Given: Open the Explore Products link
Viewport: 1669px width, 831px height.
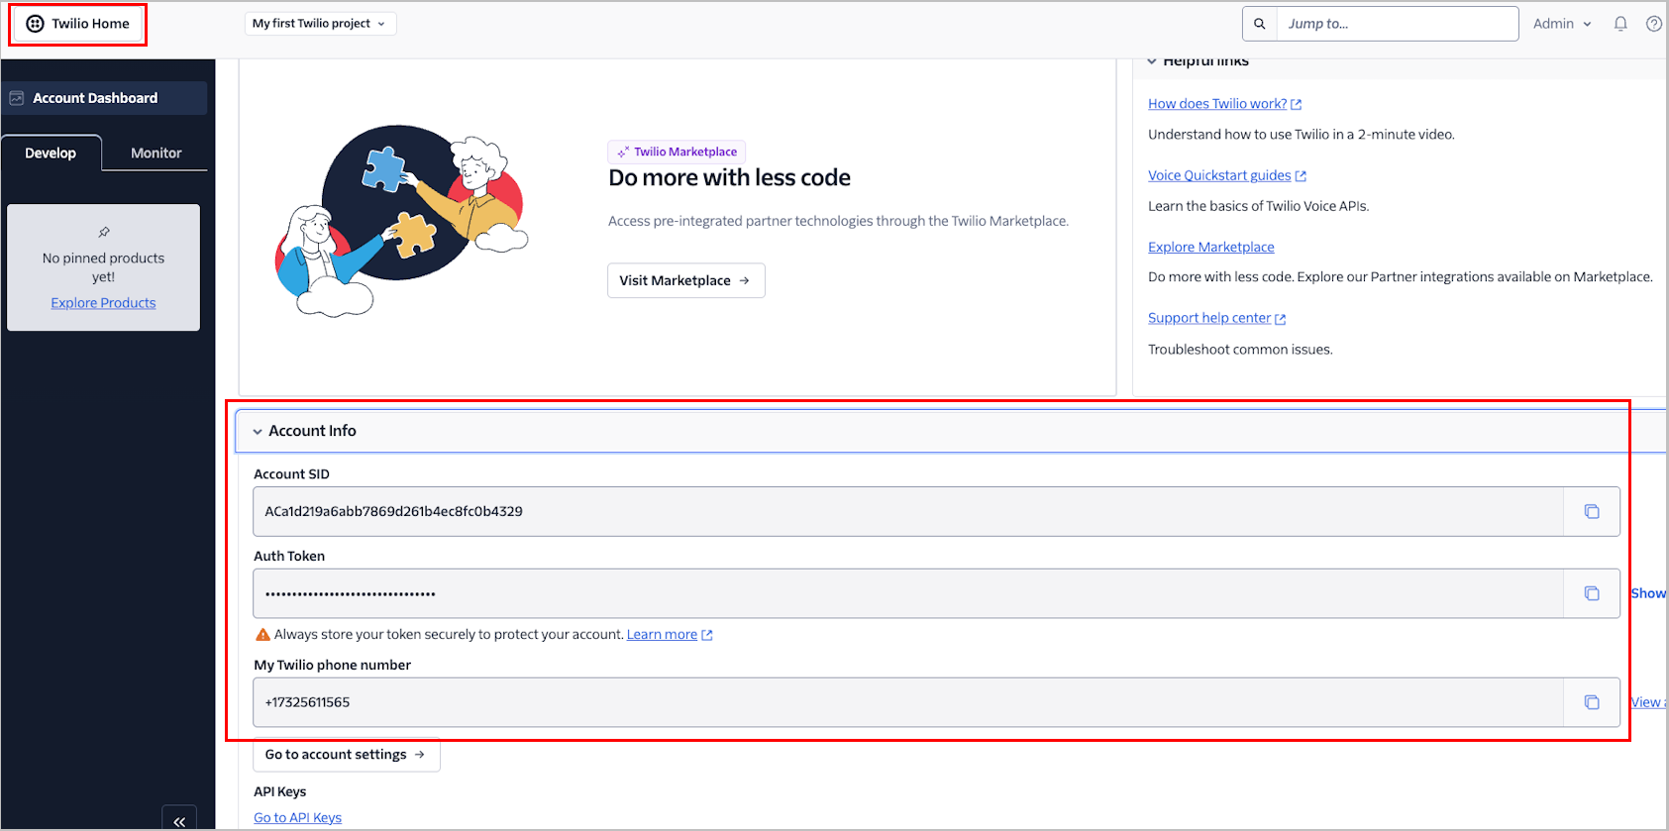Looking at the screenshot, I should (x=104, y=303).
